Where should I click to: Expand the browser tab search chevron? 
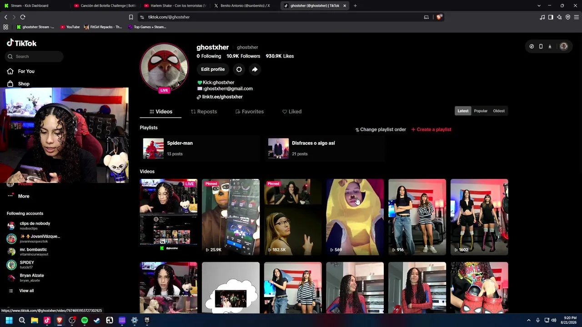539,5
